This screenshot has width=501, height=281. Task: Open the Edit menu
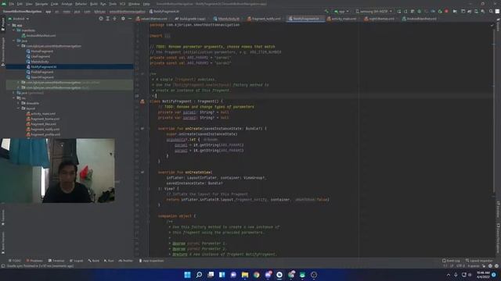point(20,4)
